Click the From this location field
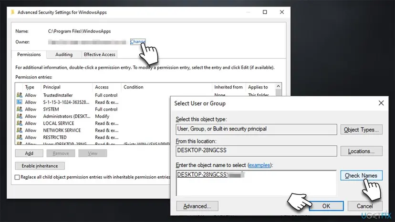395x222 pixels. [x=256, y=151]
